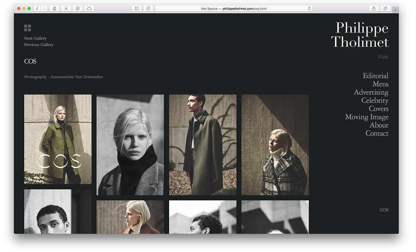Open the man in long olive coat photo
Screen dimensions: 416x252
[x=203, y=145]
